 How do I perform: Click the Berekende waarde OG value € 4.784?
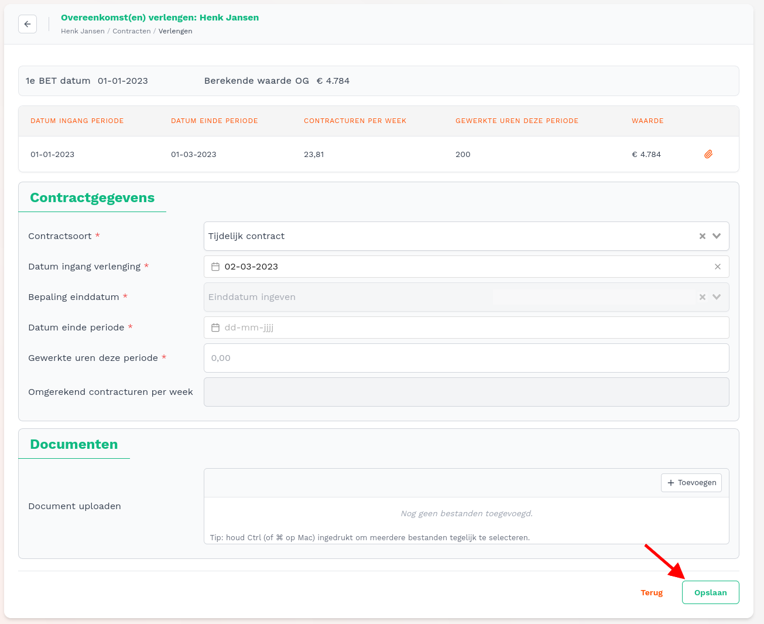[x=333, y=81]
